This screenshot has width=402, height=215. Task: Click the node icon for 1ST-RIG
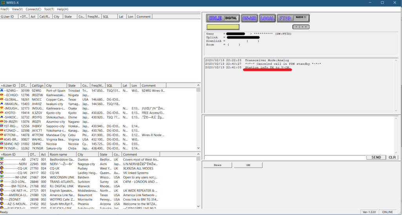(2, 126)
